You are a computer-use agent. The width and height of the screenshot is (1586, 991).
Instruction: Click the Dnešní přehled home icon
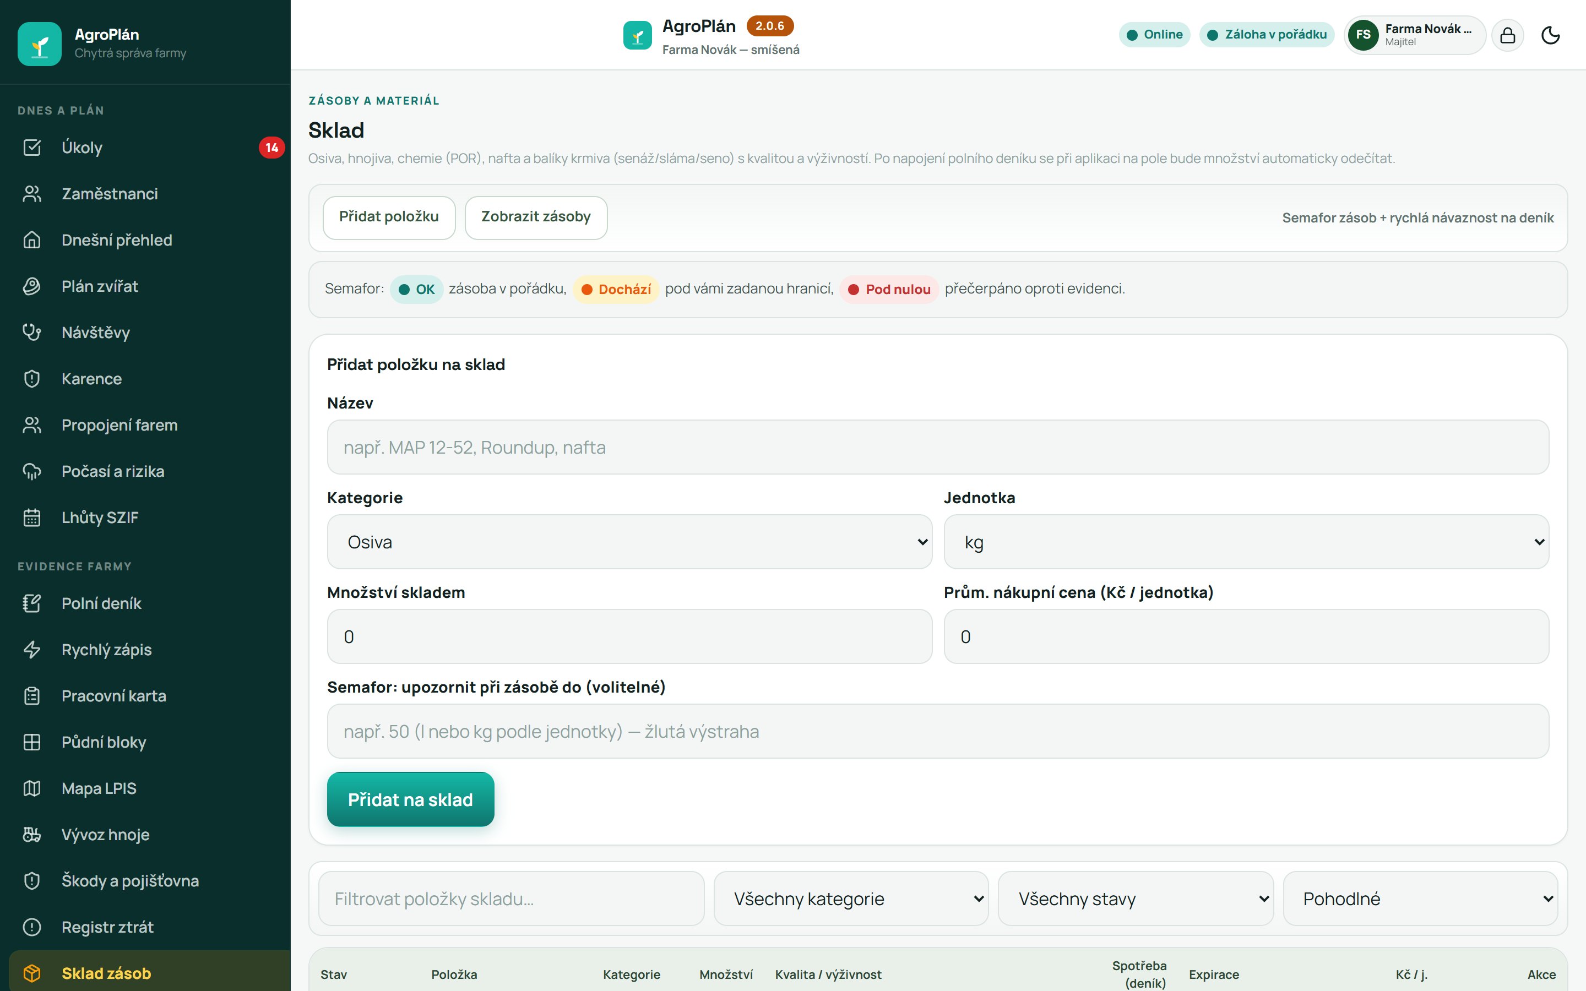(31, 240)
